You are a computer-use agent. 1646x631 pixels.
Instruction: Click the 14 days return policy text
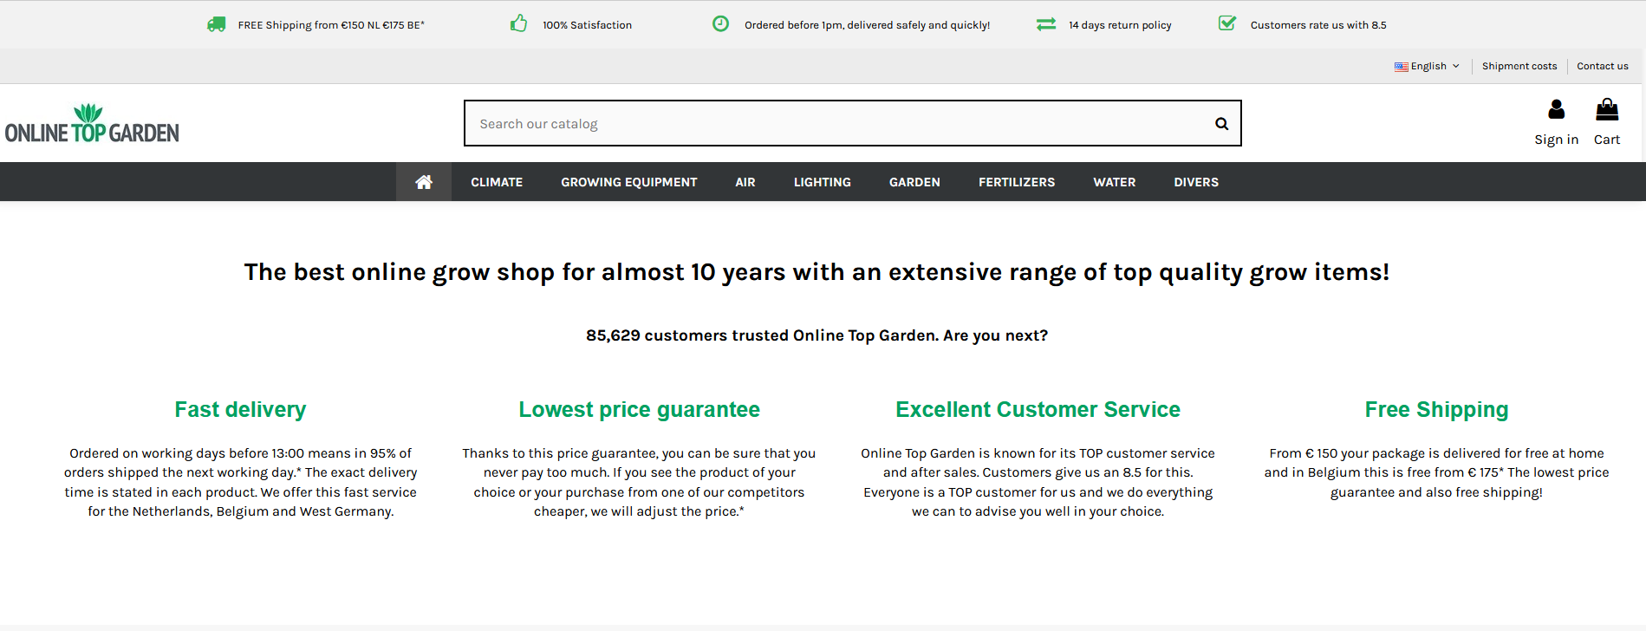pyautogui.click(x=1120, y=25)
